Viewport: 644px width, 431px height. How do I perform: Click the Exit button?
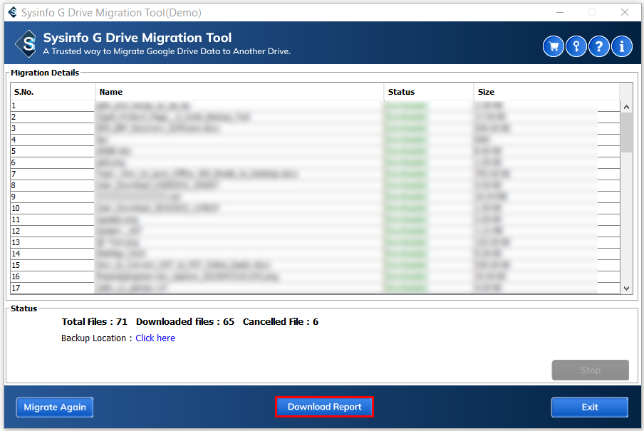589,407
